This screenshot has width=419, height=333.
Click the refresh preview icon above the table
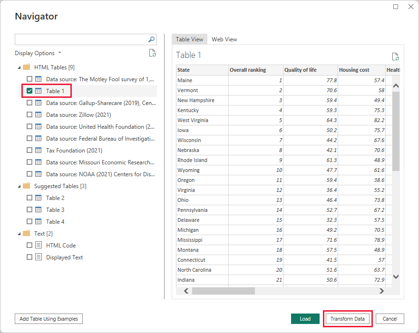point(395,57)
